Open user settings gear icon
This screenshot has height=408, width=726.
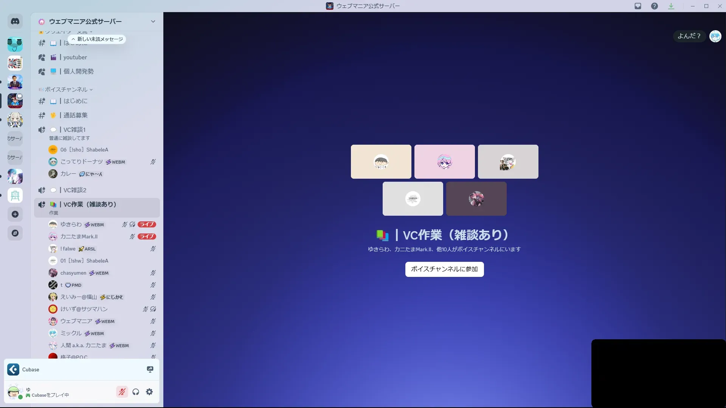(x=149, y=392)
